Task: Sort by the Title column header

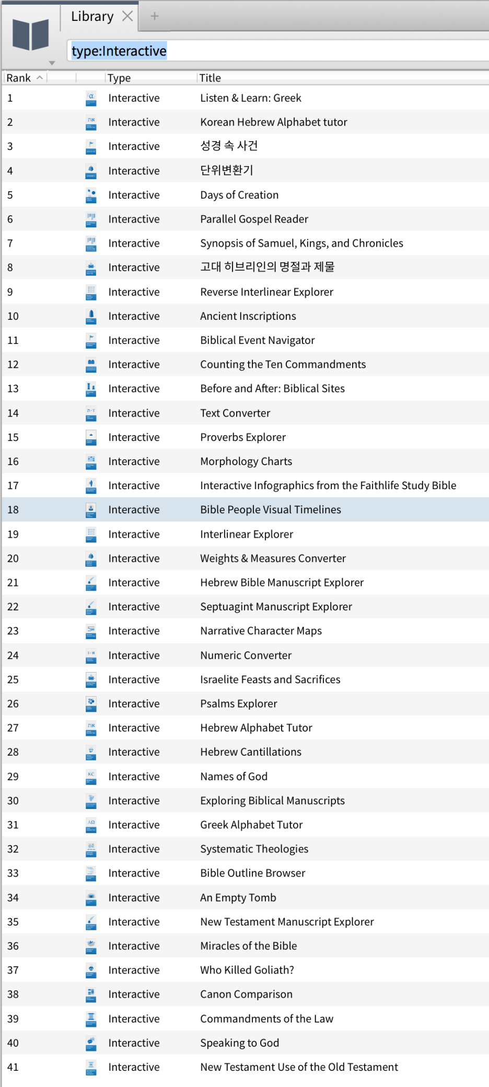Action: click(x=211, y=78)
